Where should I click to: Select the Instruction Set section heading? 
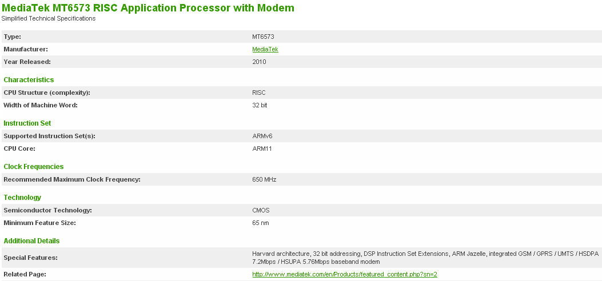[27, 123]
